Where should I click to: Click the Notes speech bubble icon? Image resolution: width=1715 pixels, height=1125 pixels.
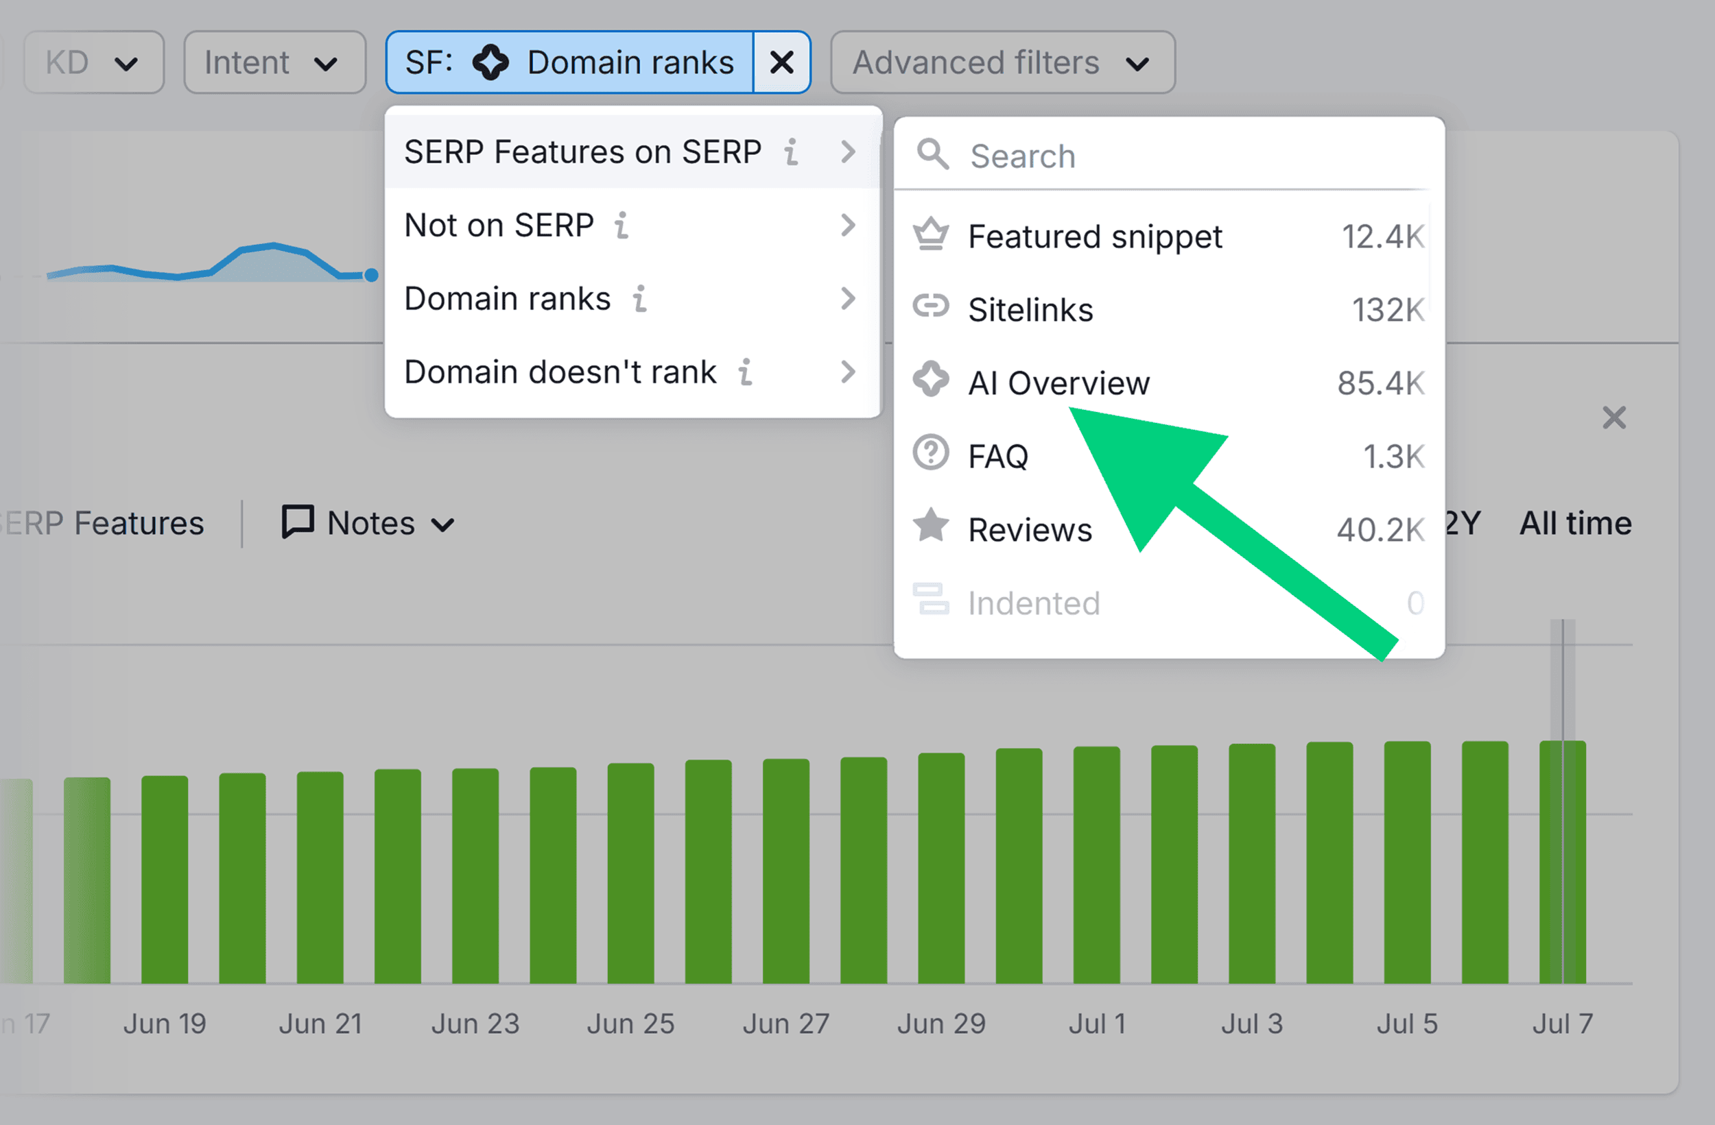pyautogui.click(x=297, y=522)
